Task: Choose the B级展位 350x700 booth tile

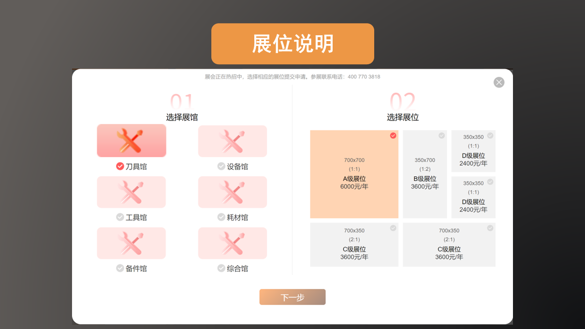Action: click(425, 174)
